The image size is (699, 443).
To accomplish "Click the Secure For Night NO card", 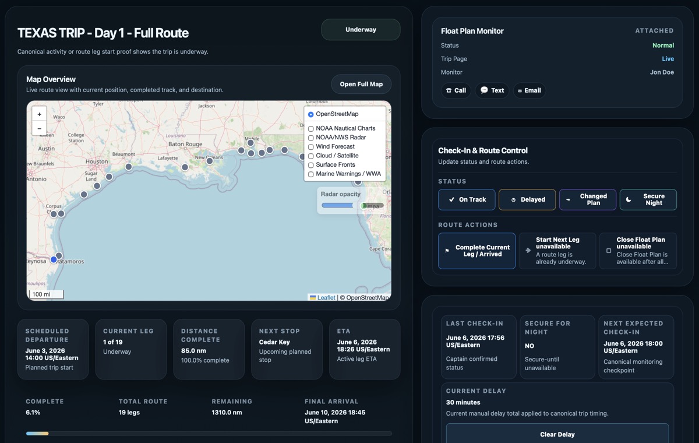I will coord(557,347).
